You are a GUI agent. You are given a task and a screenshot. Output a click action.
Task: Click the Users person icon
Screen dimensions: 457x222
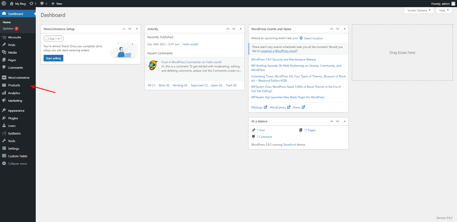(4, 126)
